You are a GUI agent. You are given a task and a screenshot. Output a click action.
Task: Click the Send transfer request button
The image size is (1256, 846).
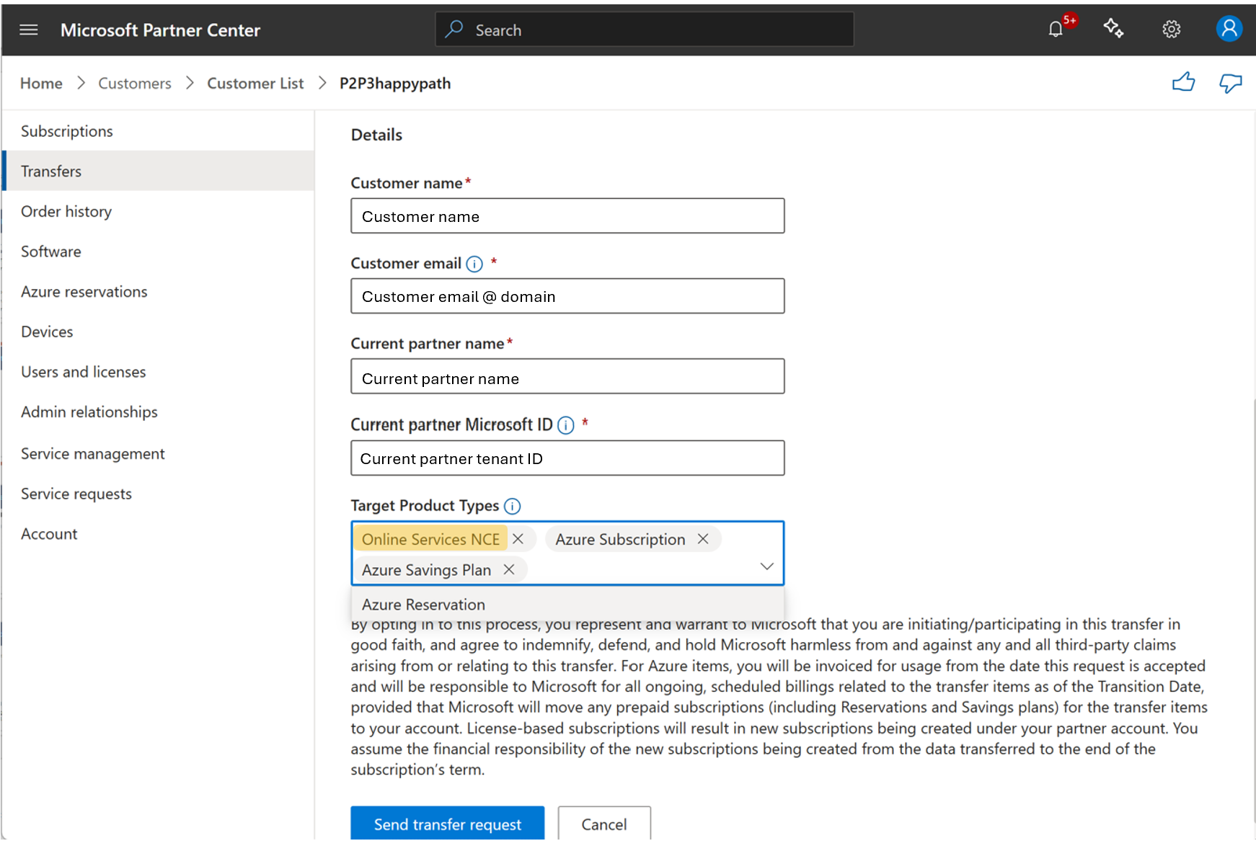[447, 824]
